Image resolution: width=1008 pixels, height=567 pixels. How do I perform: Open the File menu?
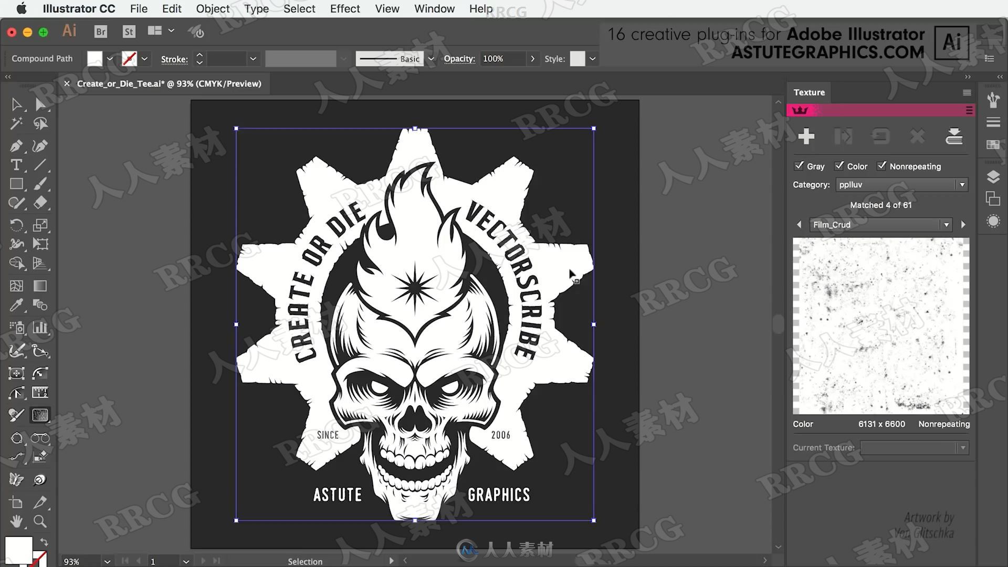(x=139, y=9)
